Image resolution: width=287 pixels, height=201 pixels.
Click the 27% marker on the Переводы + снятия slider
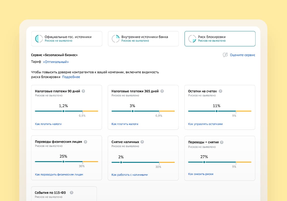[204, 162]
